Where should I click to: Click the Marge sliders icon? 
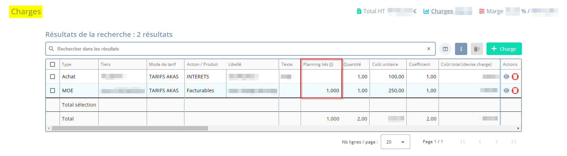(482, 11)
